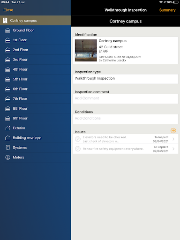The image size is (180, 240).
Task: Go to 3rd Floor label
Action: pos(20,60)
